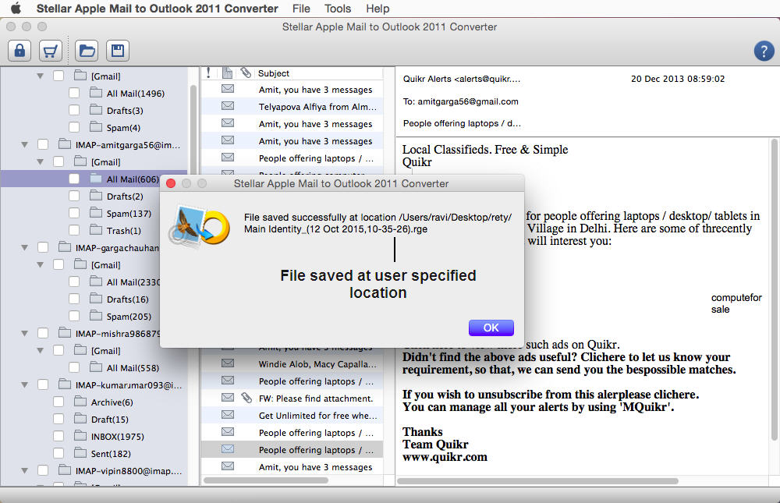This screenshot has width=780, height=503.
Task: Click OK in the file saved dialog
Action: 491,328
